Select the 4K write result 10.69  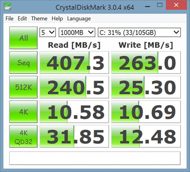[146, 112]
